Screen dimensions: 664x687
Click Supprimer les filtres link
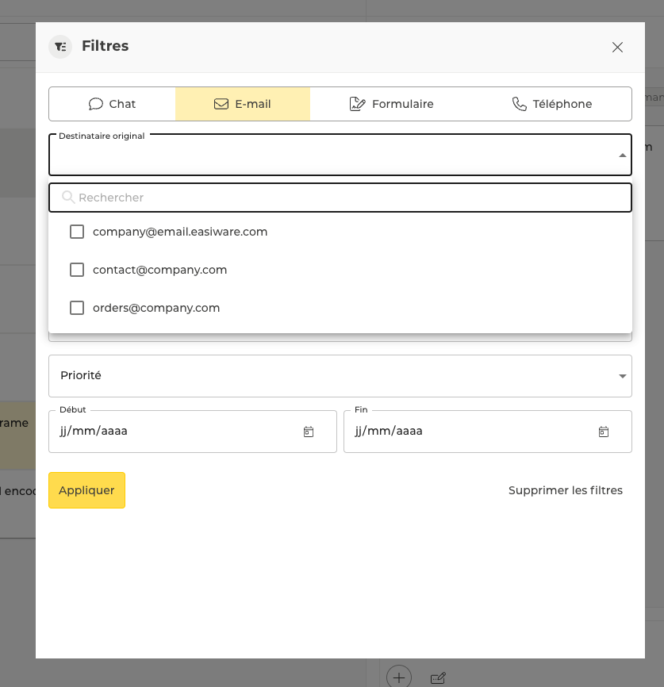[x=565, y=490]
